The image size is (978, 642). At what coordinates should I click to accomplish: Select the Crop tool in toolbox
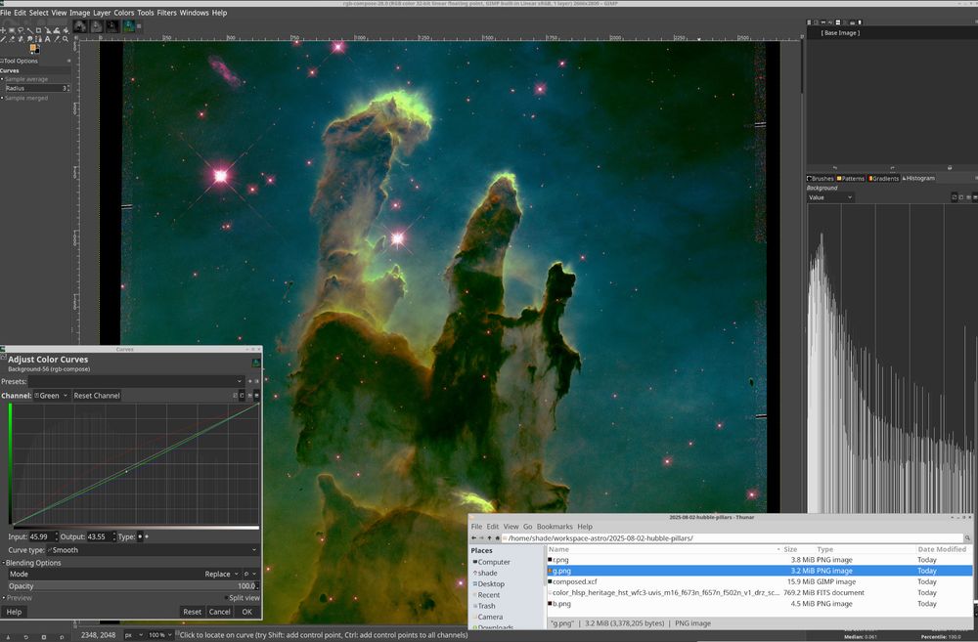39,30
